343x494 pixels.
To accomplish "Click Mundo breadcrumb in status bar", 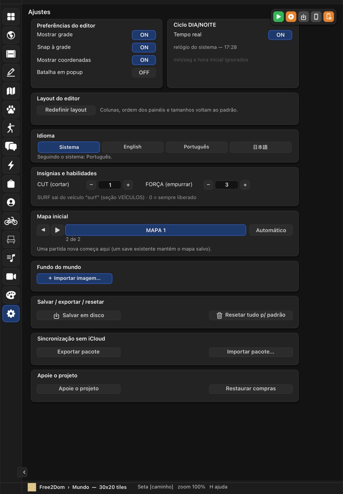I will click(x=81, y=487).
